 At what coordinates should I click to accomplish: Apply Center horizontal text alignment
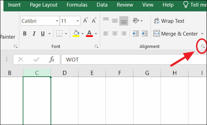[115, 33]
